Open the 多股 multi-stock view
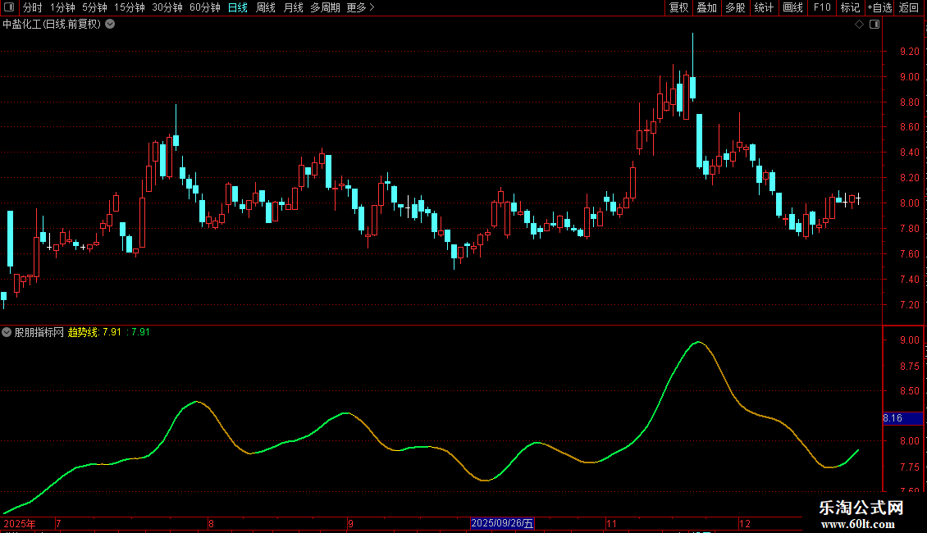 pos(736,7)
